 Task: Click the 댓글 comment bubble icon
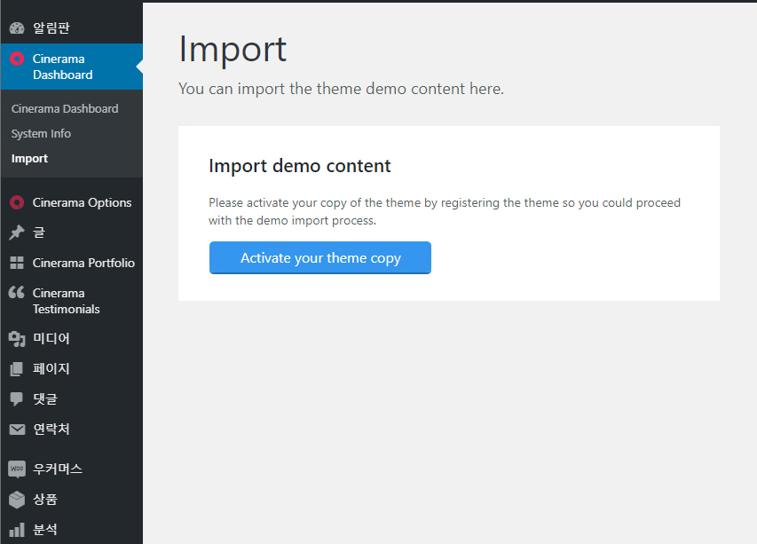(x=17, y=398)
